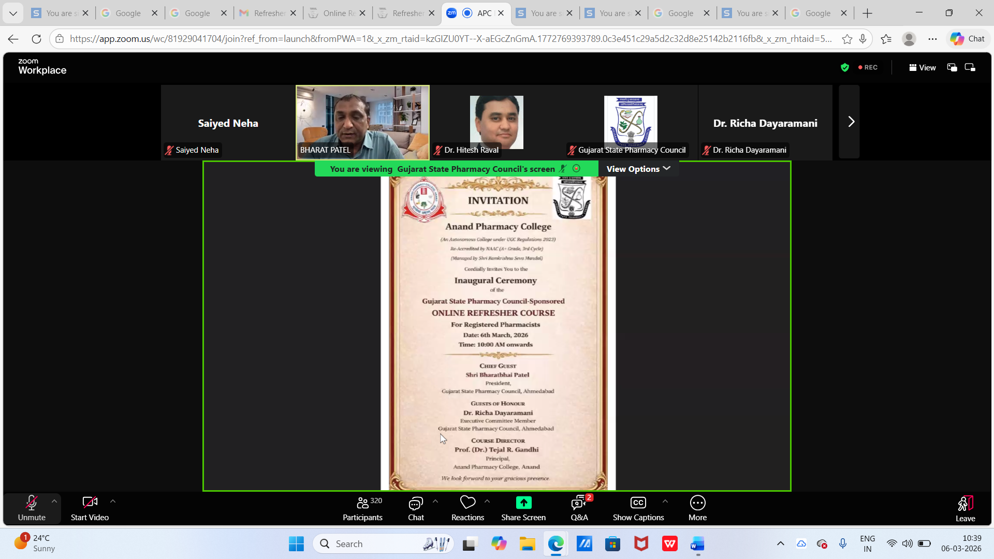
Task: Click the Leave meeting icon
Action: point(965,503)
